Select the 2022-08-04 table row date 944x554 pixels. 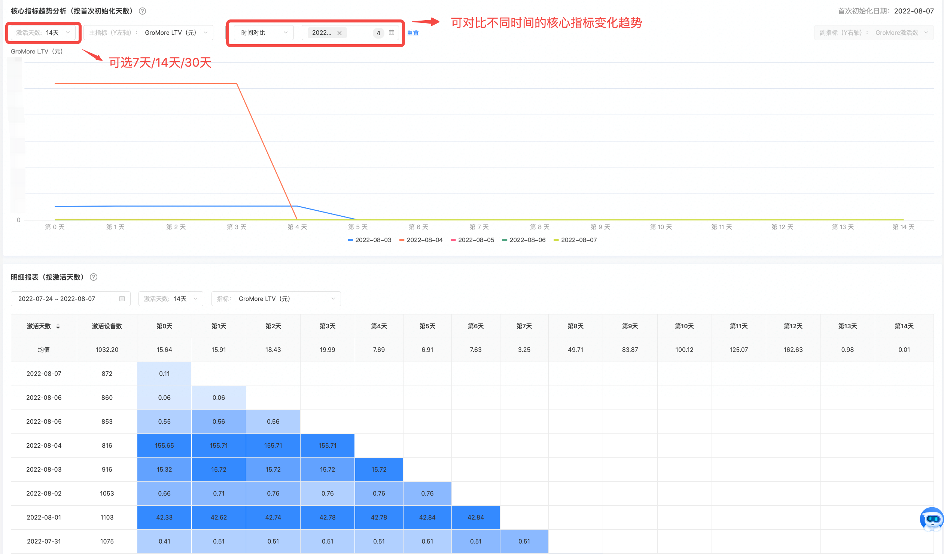(43, 445)
